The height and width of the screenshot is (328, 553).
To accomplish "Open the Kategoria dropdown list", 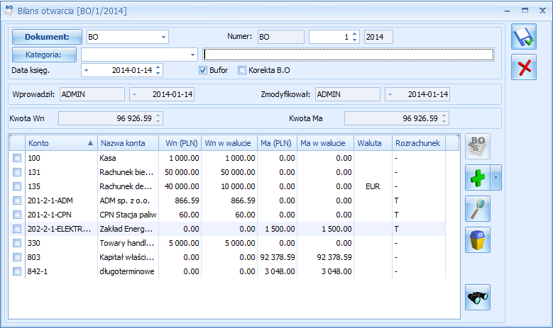I will point(192,55).
